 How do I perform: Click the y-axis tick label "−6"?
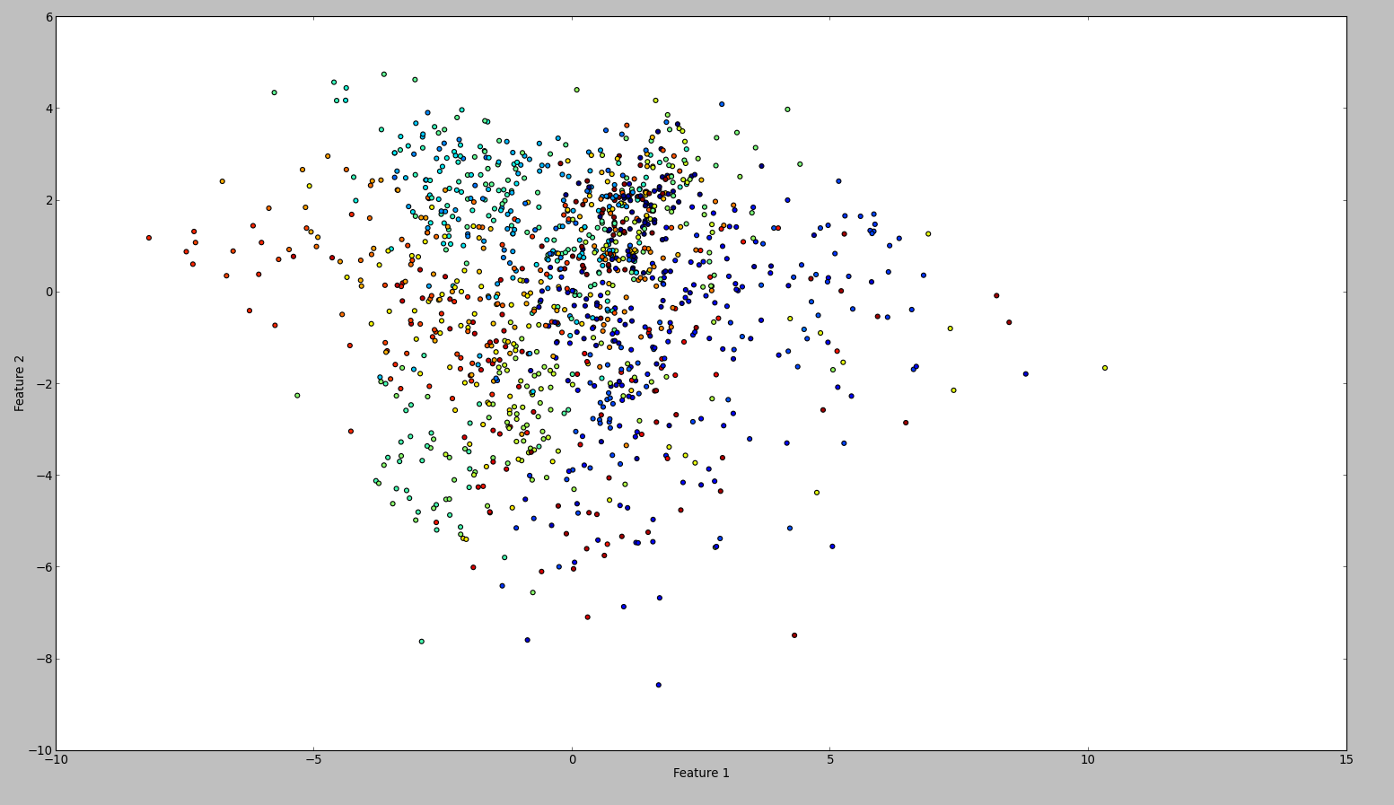[x=44, y=567]
